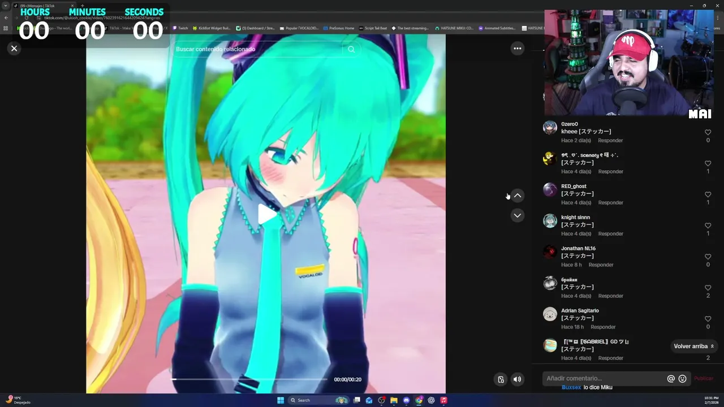Open the Twitch bookmark

pos(180,28)
